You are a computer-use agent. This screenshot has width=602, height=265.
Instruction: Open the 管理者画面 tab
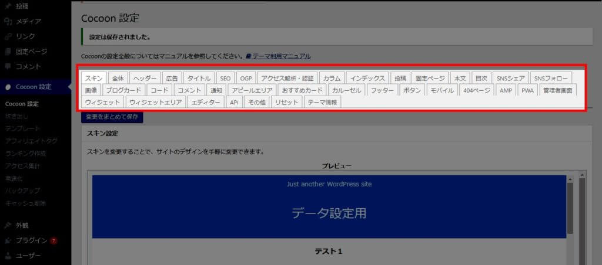[557, 90]
